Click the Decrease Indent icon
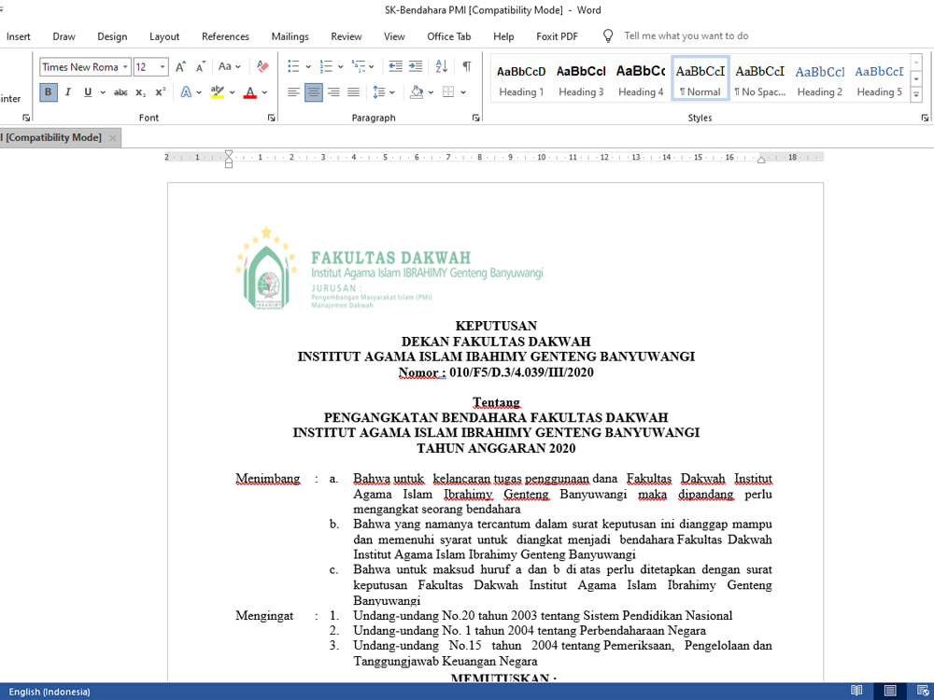The height and width of the screenshot is (700, 934). [x=395, y=66]
